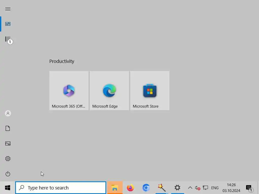Click the Power button icon
Screen dimensions: 259x194
click(x=8, y=174)
